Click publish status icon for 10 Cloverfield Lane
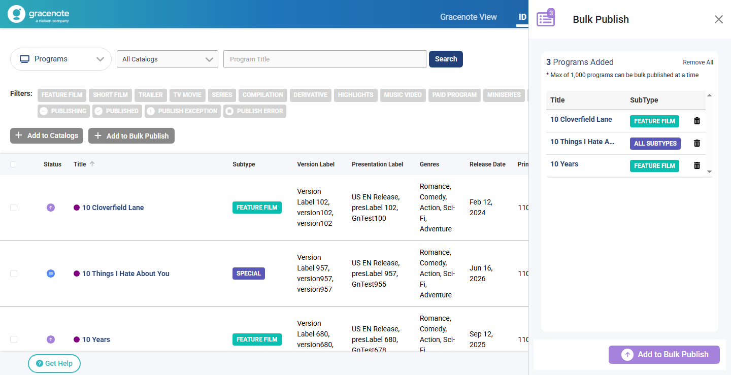Image resolution: width=731 pixels, height=375 pixels. (x=51, y=208)
